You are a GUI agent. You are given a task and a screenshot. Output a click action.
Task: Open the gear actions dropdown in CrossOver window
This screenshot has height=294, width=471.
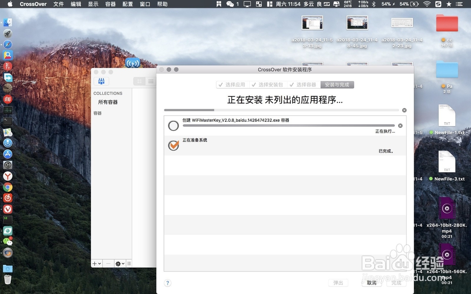pyautogui.click(x=120, y=263)
